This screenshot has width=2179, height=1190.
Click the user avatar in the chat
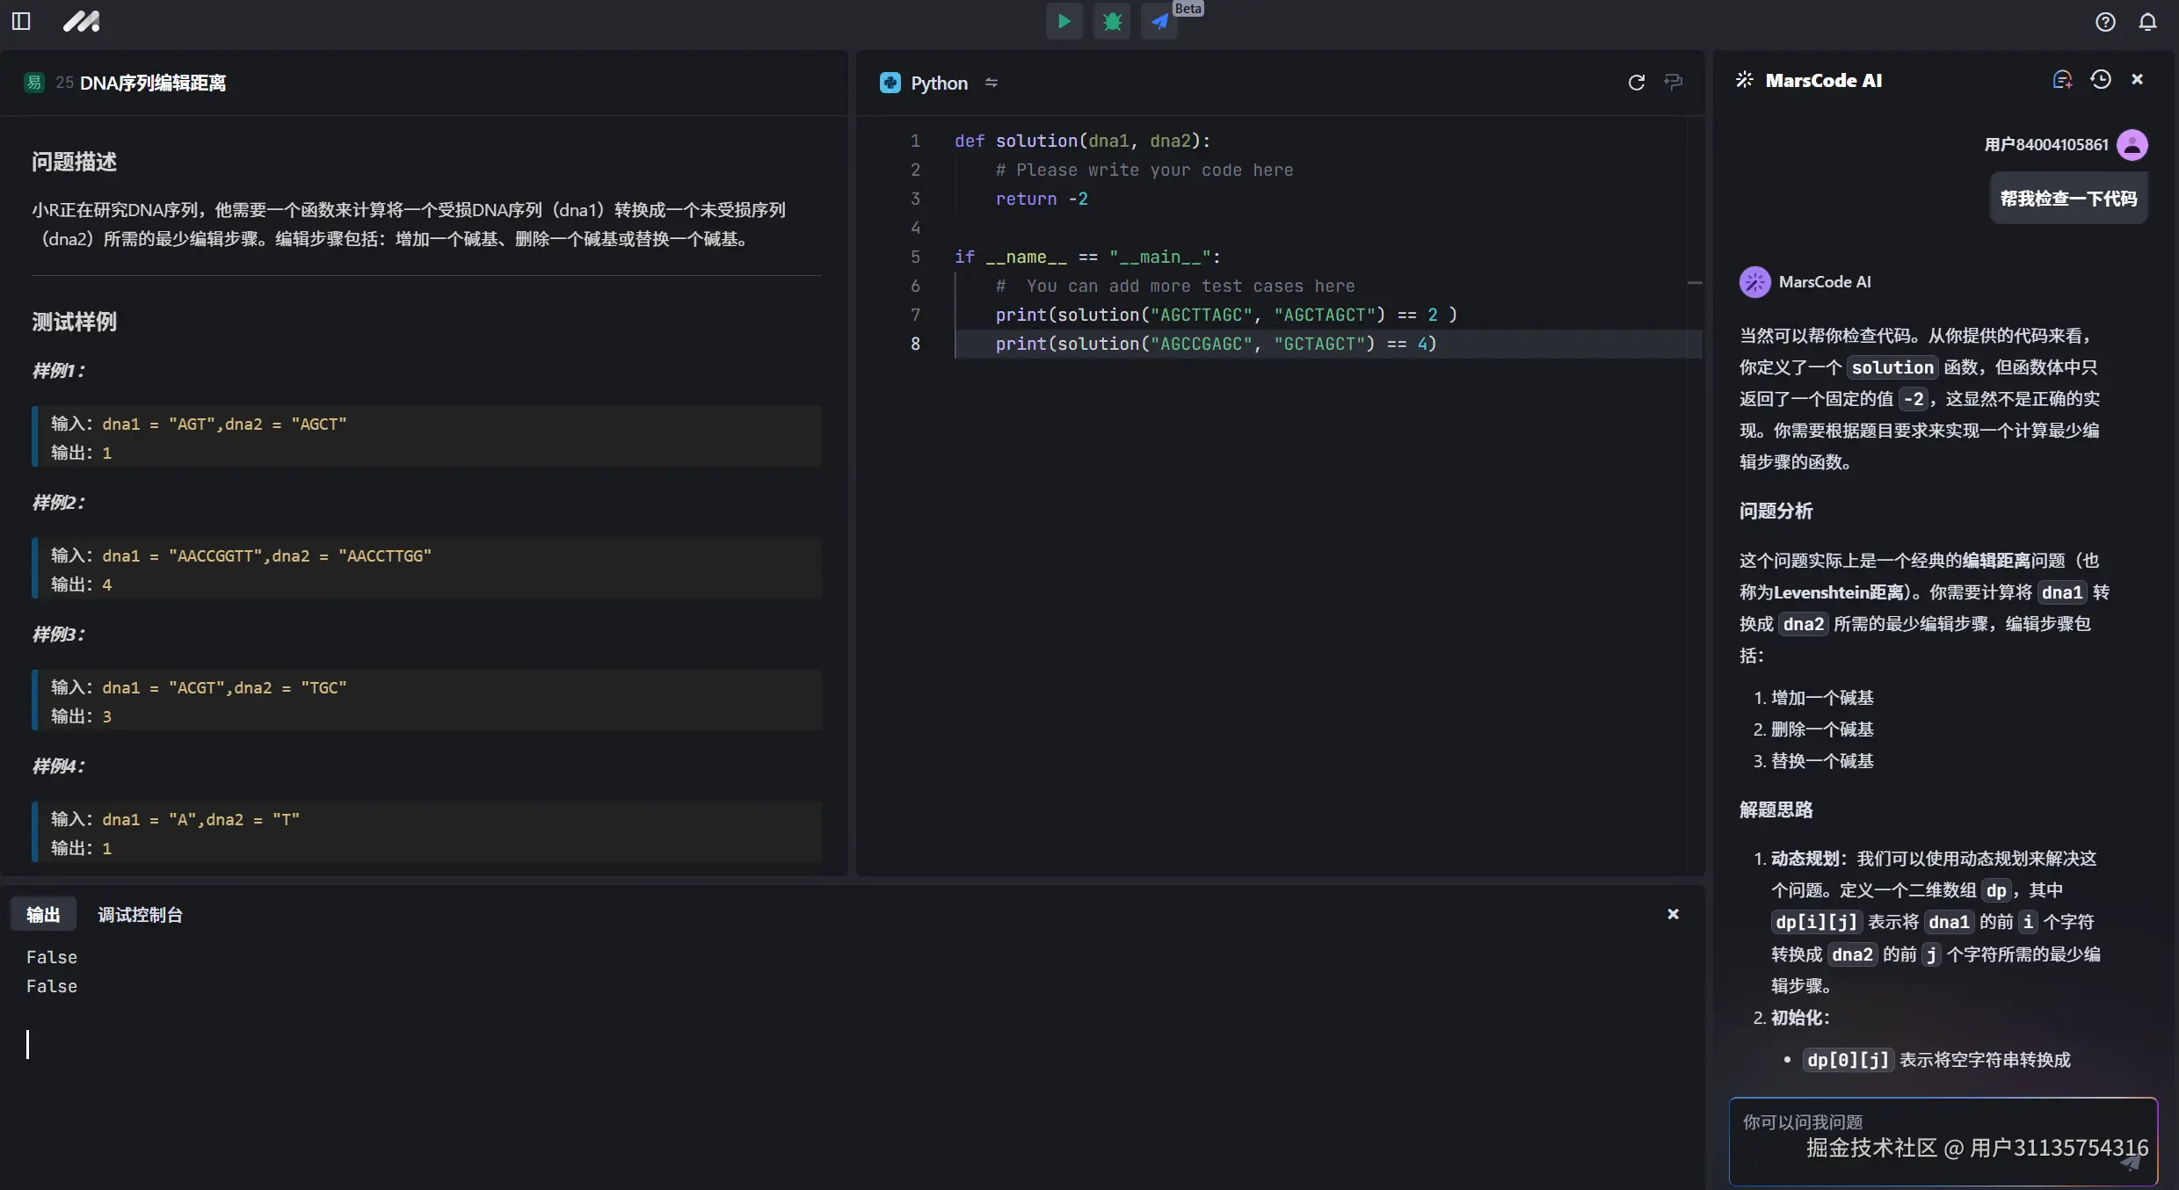pos(2132,145)
